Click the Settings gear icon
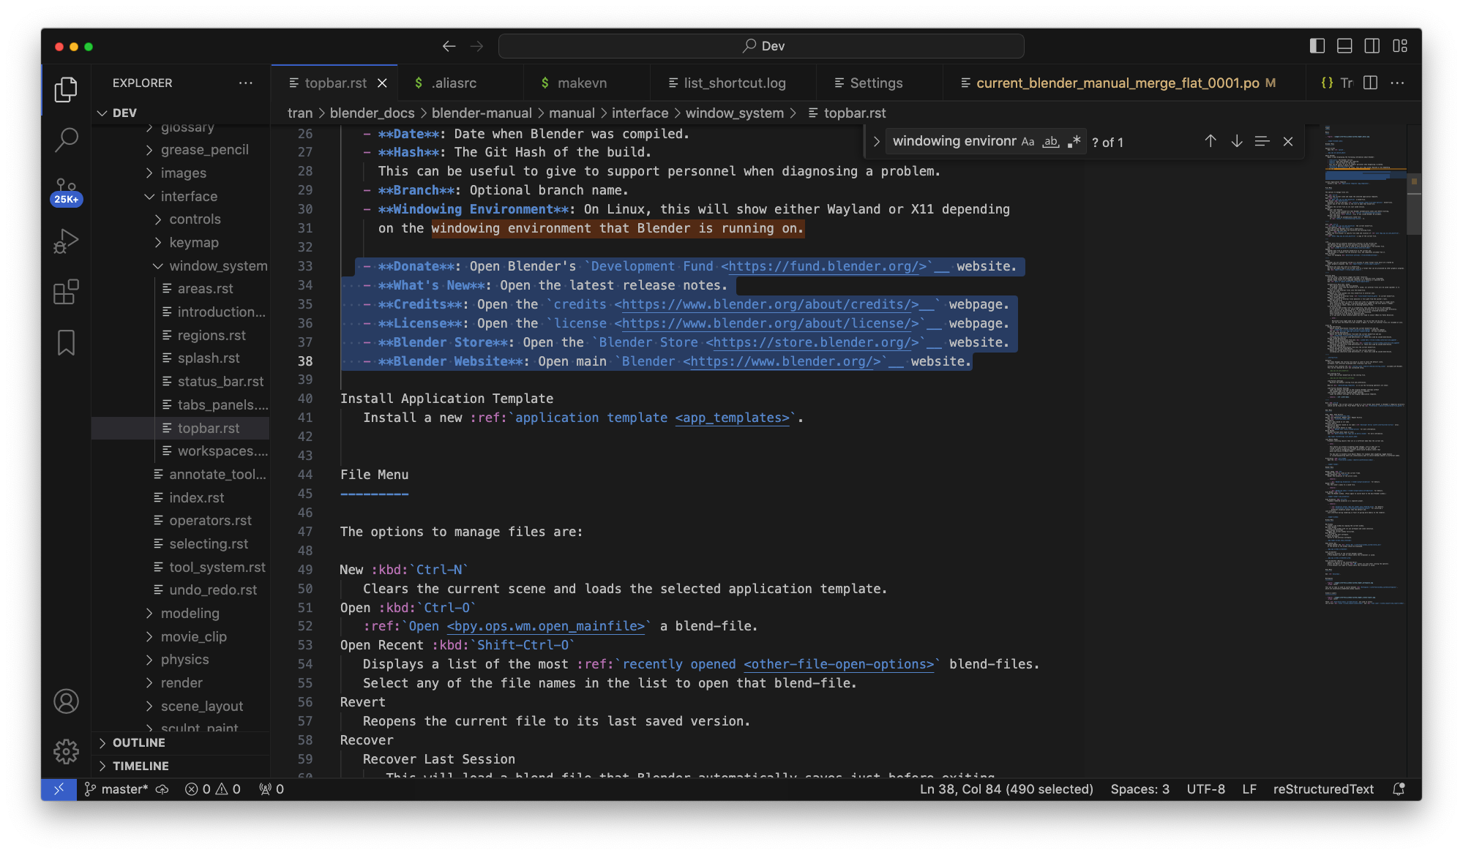This screenshot has height=855, width=1463. (x=66, y=751)
